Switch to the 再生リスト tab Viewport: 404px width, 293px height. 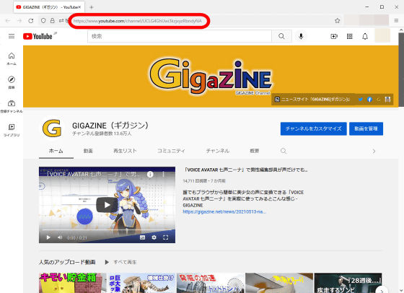[x=125, y=151]
